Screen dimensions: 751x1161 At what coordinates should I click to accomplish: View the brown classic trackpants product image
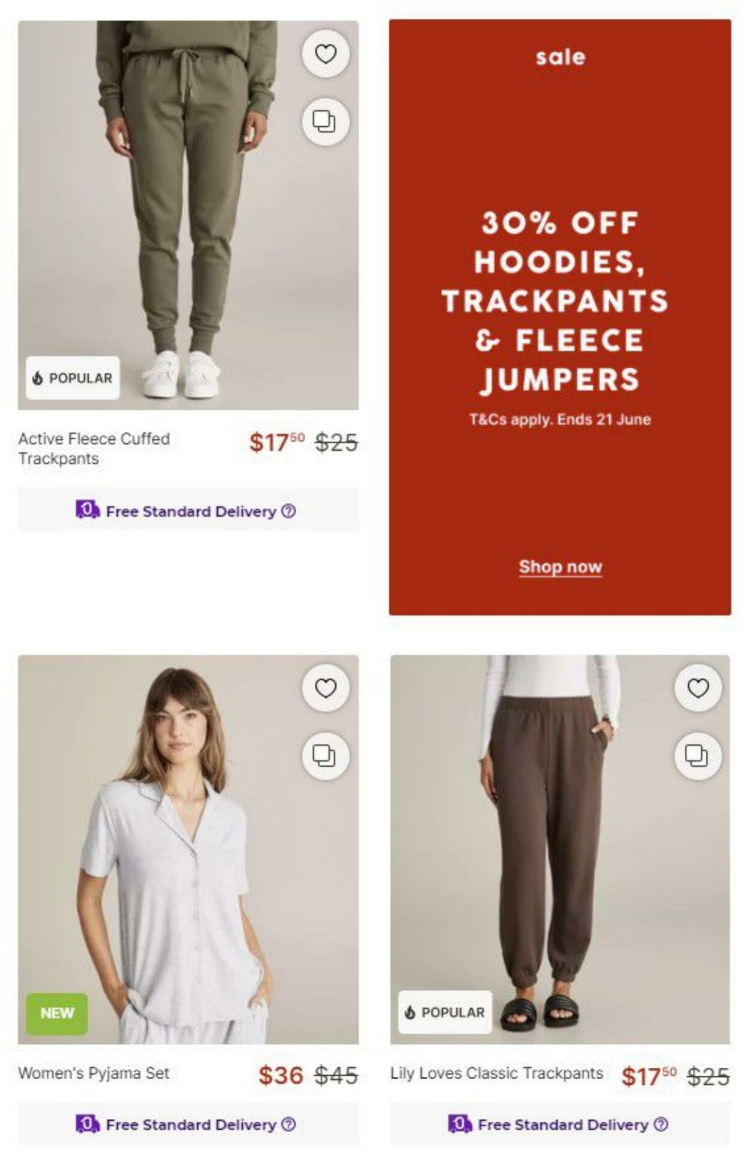pos(560,849)
